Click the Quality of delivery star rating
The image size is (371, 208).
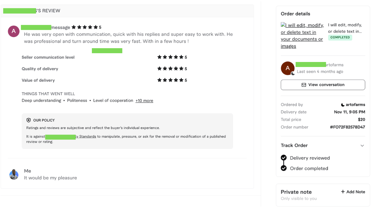170,69
